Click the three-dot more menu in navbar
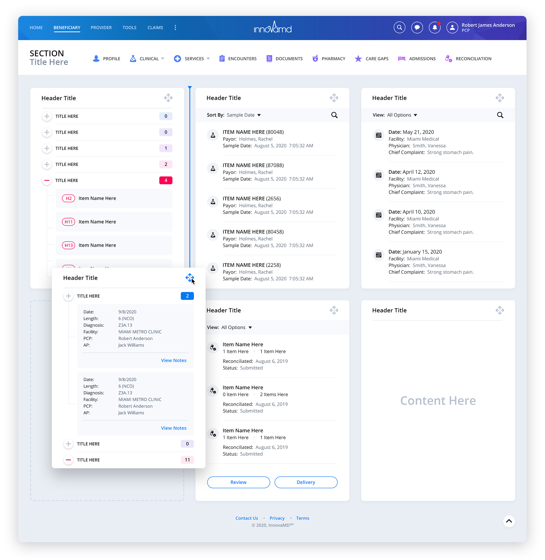 coord(175,28)
